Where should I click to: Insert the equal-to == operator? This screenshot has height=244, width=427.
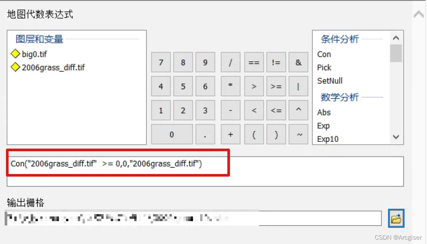[x=254, y=62]
